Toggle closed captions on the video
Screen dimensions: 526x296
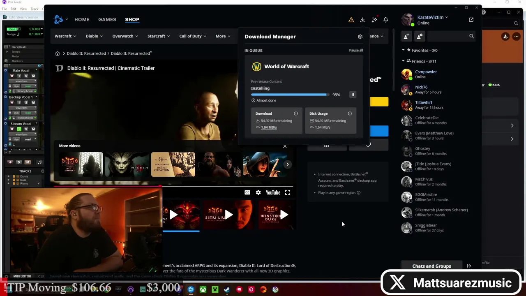[x=247, y=192]
